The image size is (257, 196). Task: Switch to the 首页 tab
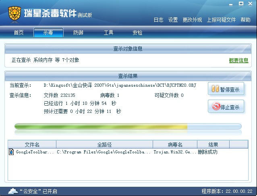(19, 33)
